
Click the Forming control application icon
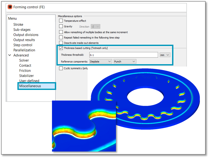point(10,7)
